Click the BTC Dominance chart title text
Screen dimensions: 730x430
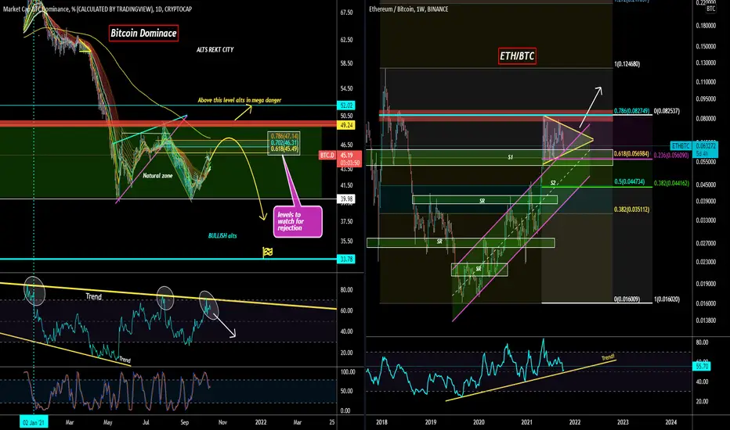click(97, 9)
